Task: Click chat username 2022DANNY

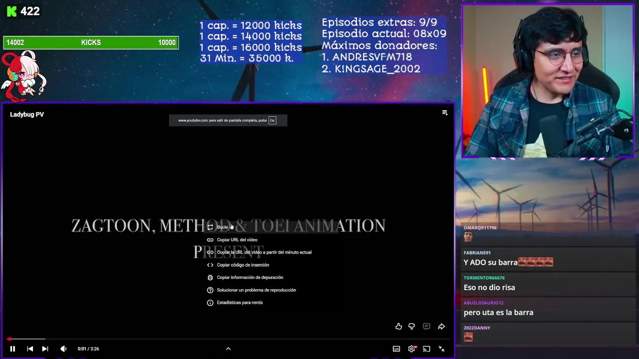Action: click(477, 328)
